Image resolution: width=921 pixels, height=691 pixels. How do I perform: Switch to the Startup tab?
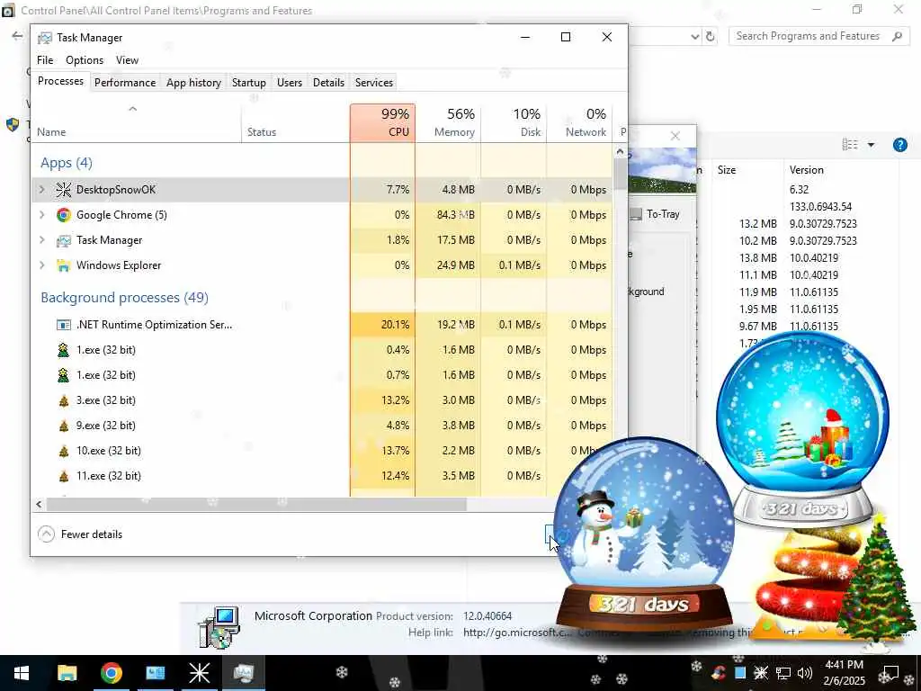click(x=249, y=82)
